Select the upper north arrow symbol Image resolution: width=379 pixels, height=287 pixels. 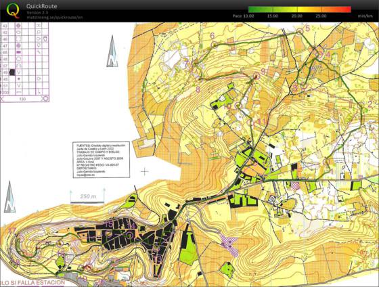(x=112, y=51)
